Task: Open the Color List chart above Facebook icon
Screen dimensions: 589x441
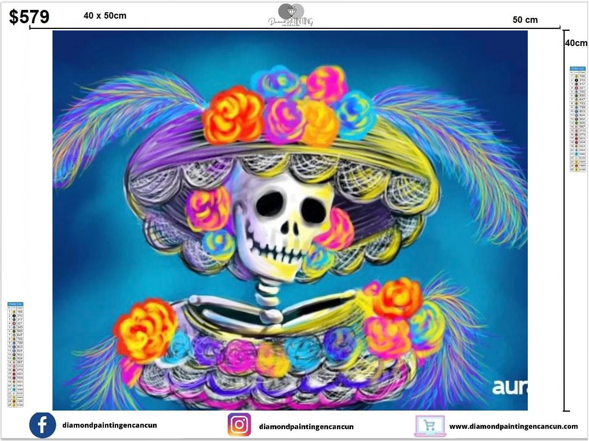Action: (16, 355)
